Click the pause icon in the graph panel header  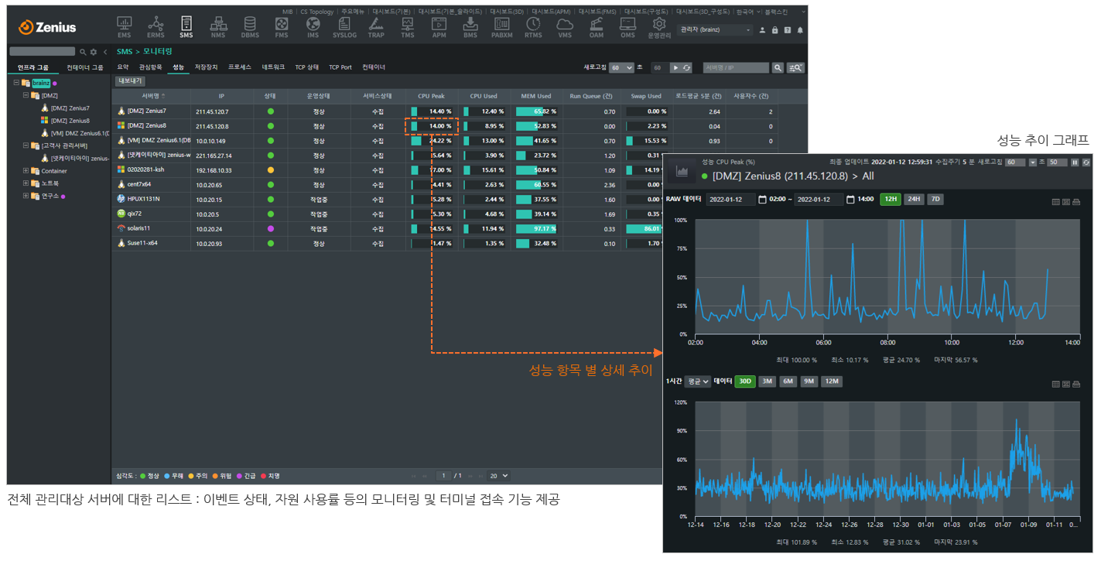(x=1075, y=162)
